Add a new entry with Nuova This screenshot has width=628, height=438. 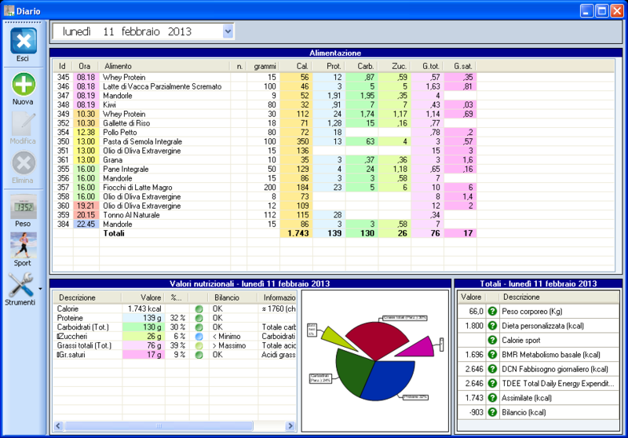pos(24,84)
